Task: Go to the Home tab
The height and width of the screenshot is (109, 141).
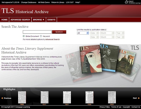Action: click(4, 20)
